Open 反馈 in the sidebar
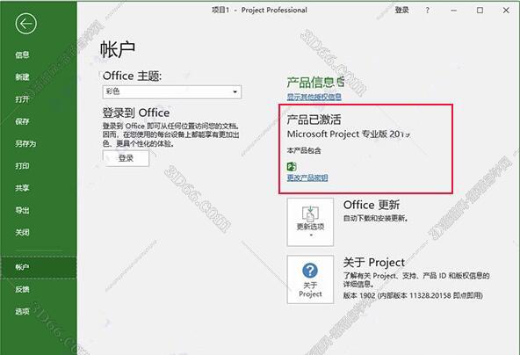Screen dimensions: 520x355 22,289
